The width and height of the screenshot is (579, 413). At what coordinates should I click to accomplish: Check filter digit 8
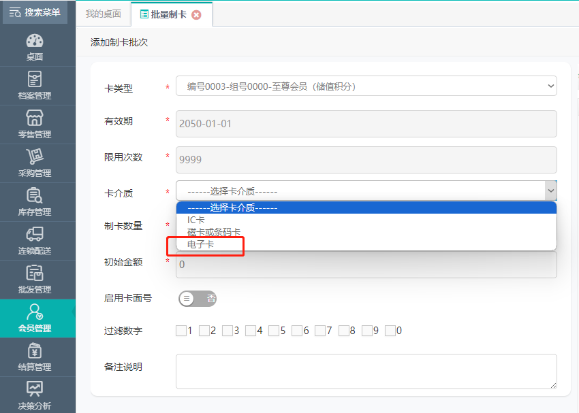(344, 331)
